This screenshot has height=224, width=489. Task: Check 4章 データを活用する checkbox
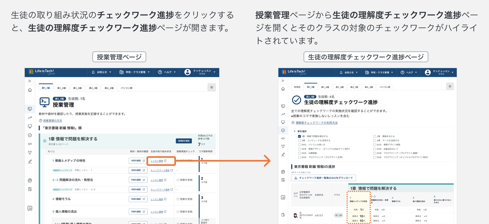coord(375,140)
